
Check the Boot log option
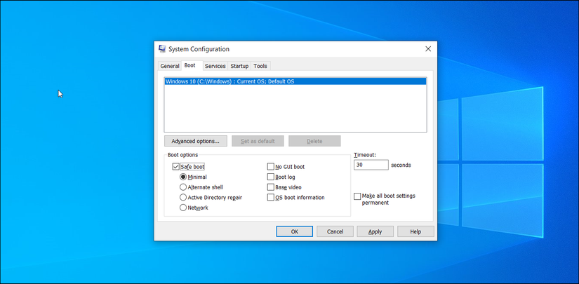coord(271,177)
